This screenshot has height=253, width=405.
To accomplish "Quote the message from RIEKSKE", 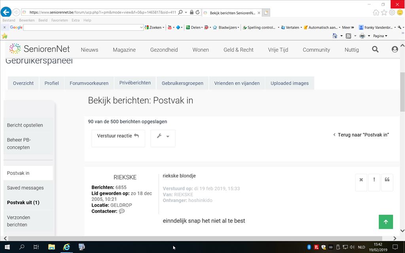I will pyautogui.click(x=387, y=182).
